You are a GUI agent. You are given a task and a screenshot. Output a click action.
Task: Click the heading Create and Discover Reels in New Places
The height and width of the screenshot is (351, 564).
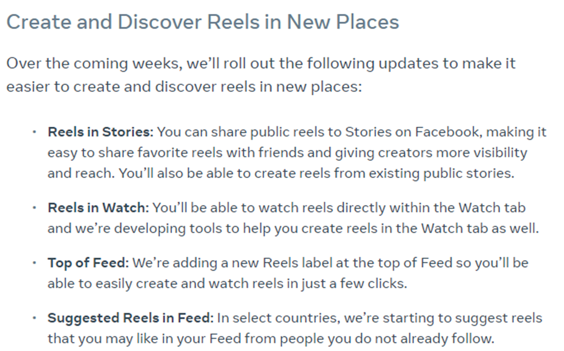click(x=203, y=22)
